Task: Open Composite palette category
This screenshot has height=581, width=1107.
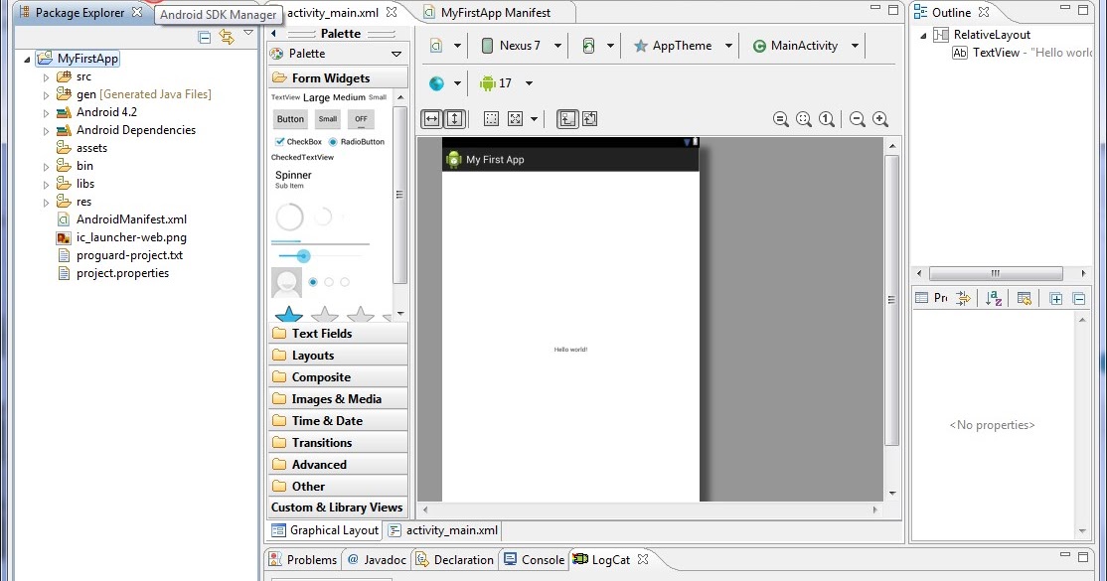Action: 338,377
